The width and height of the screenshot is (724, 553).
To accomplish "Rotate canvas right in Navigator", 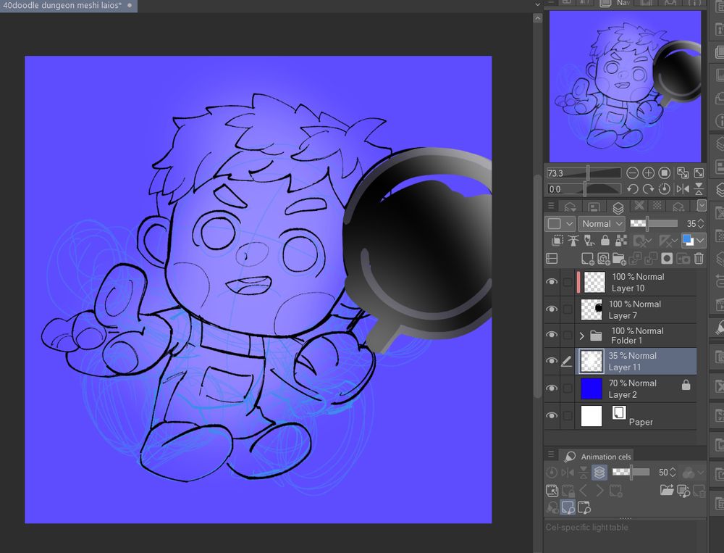I will click(648, 188).
